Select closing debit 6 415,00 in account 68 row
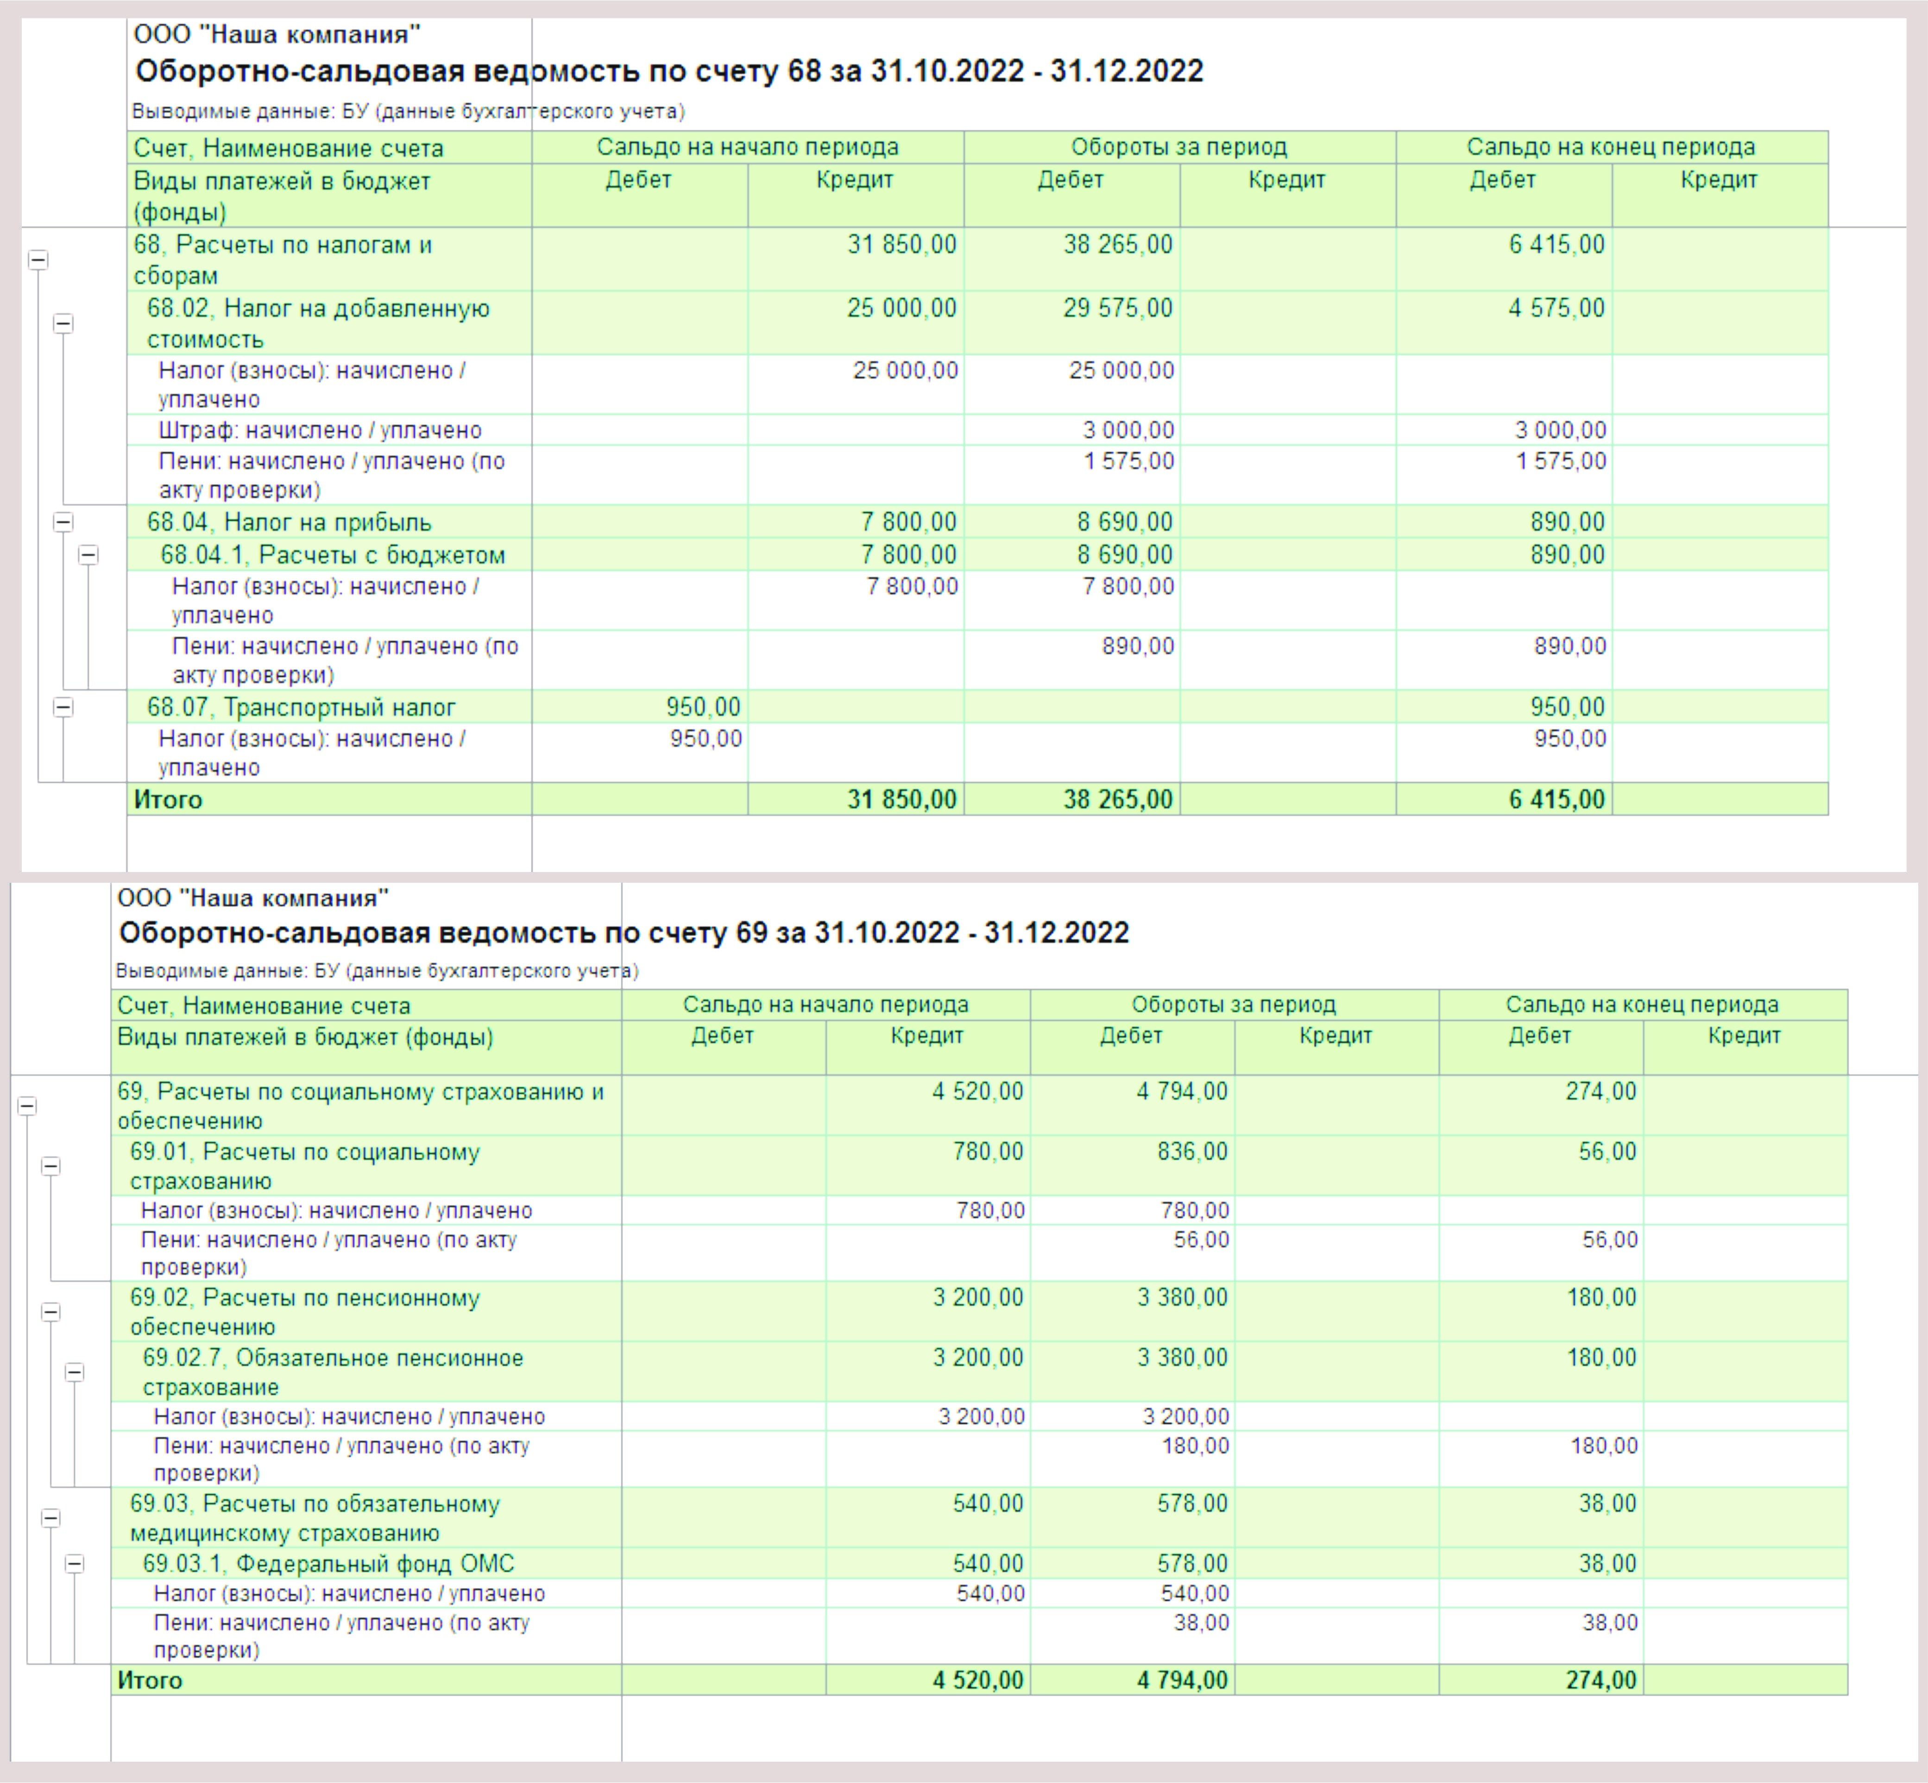 pyautogui.click(x=1556, y=244)
